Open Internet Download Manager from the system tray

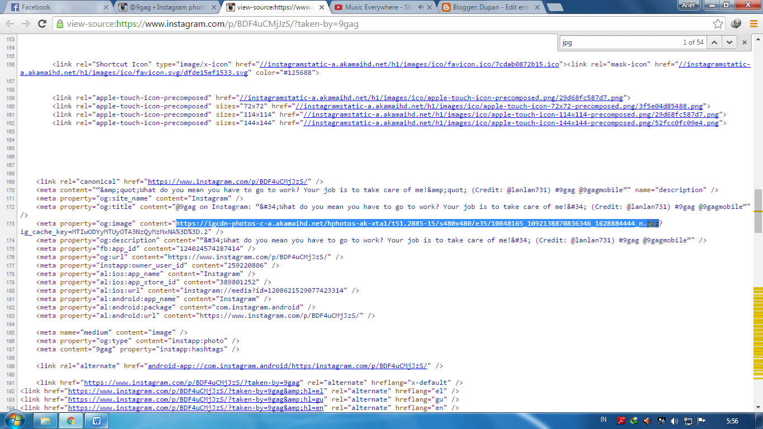tap(634, 421)
